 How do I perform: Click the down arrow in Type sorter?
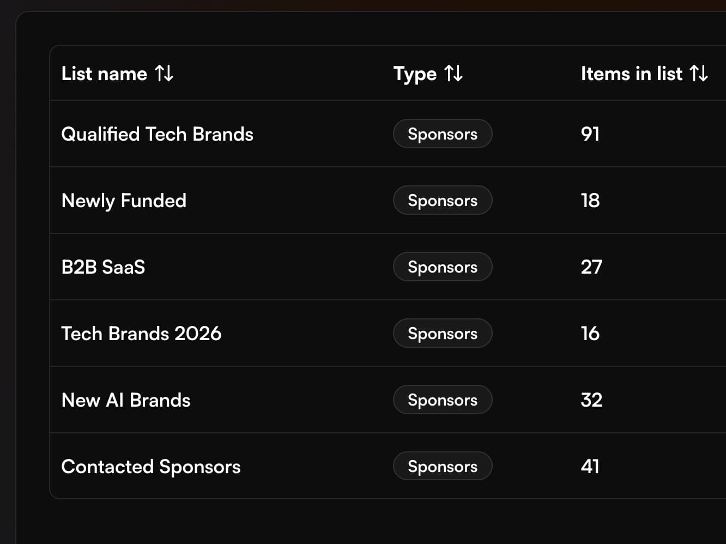[x=459, y=74]
